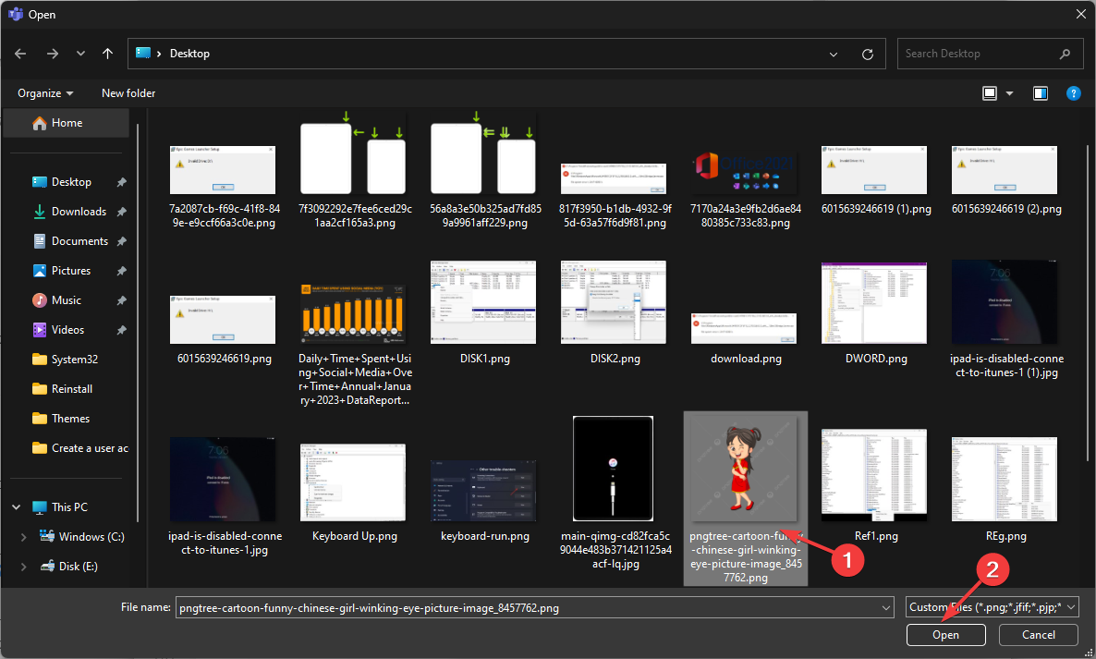Open the Help question mark icon
The width and height of the screenshot is (1096, 659).
pyautogui.click(x=1073, y=93)
